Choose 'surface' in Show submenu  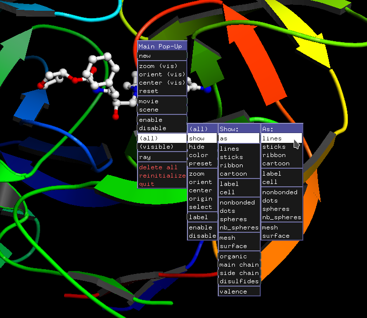(239, 246)
